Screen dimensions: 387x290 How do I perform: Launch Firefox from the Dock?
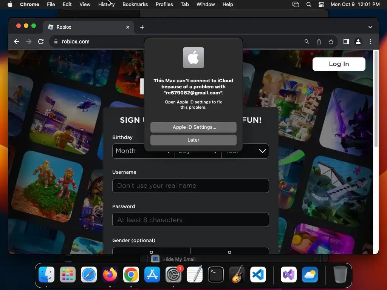(x=110, y=275)
